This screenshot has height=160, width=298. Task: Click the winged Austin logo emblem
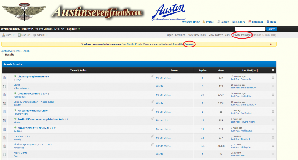(x=24, y=12)
